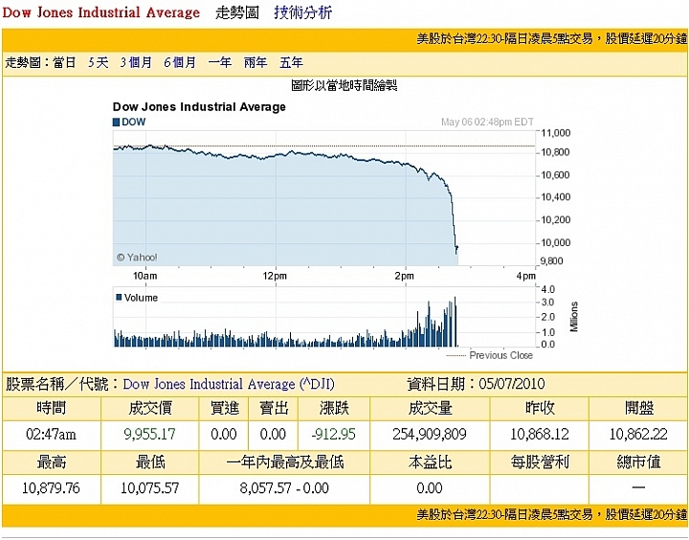Click the May 06 02:48pm EDT timestamp
The height and width of the screenshot is (540, 689).
tap(487, 122)
